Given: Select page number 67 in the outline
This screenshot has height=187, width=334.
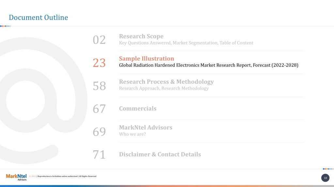Looking at the screenshot, I should click(x=99, y=109).
